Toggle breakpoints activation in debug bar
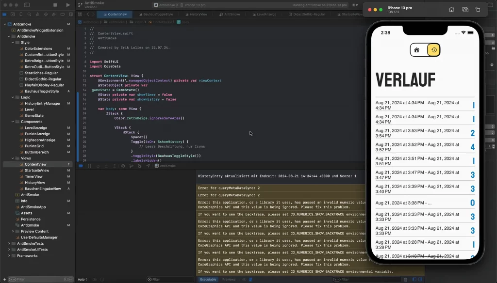The image size is (497, 283). pos(81,166)
